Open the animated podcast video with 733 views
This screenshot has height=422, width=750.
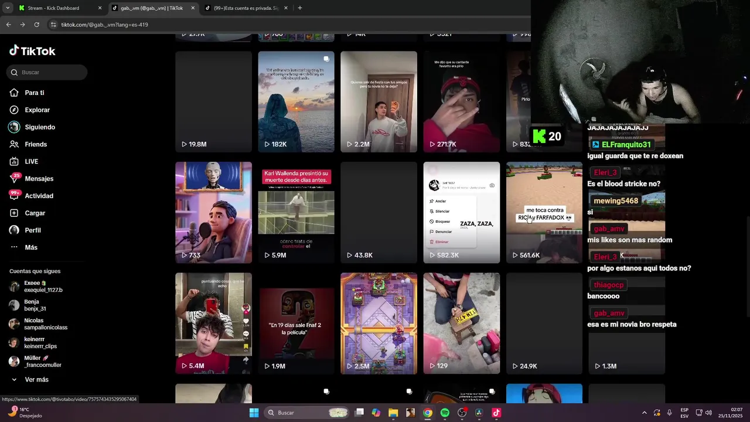pyautogui.click(x=213, y=213)
